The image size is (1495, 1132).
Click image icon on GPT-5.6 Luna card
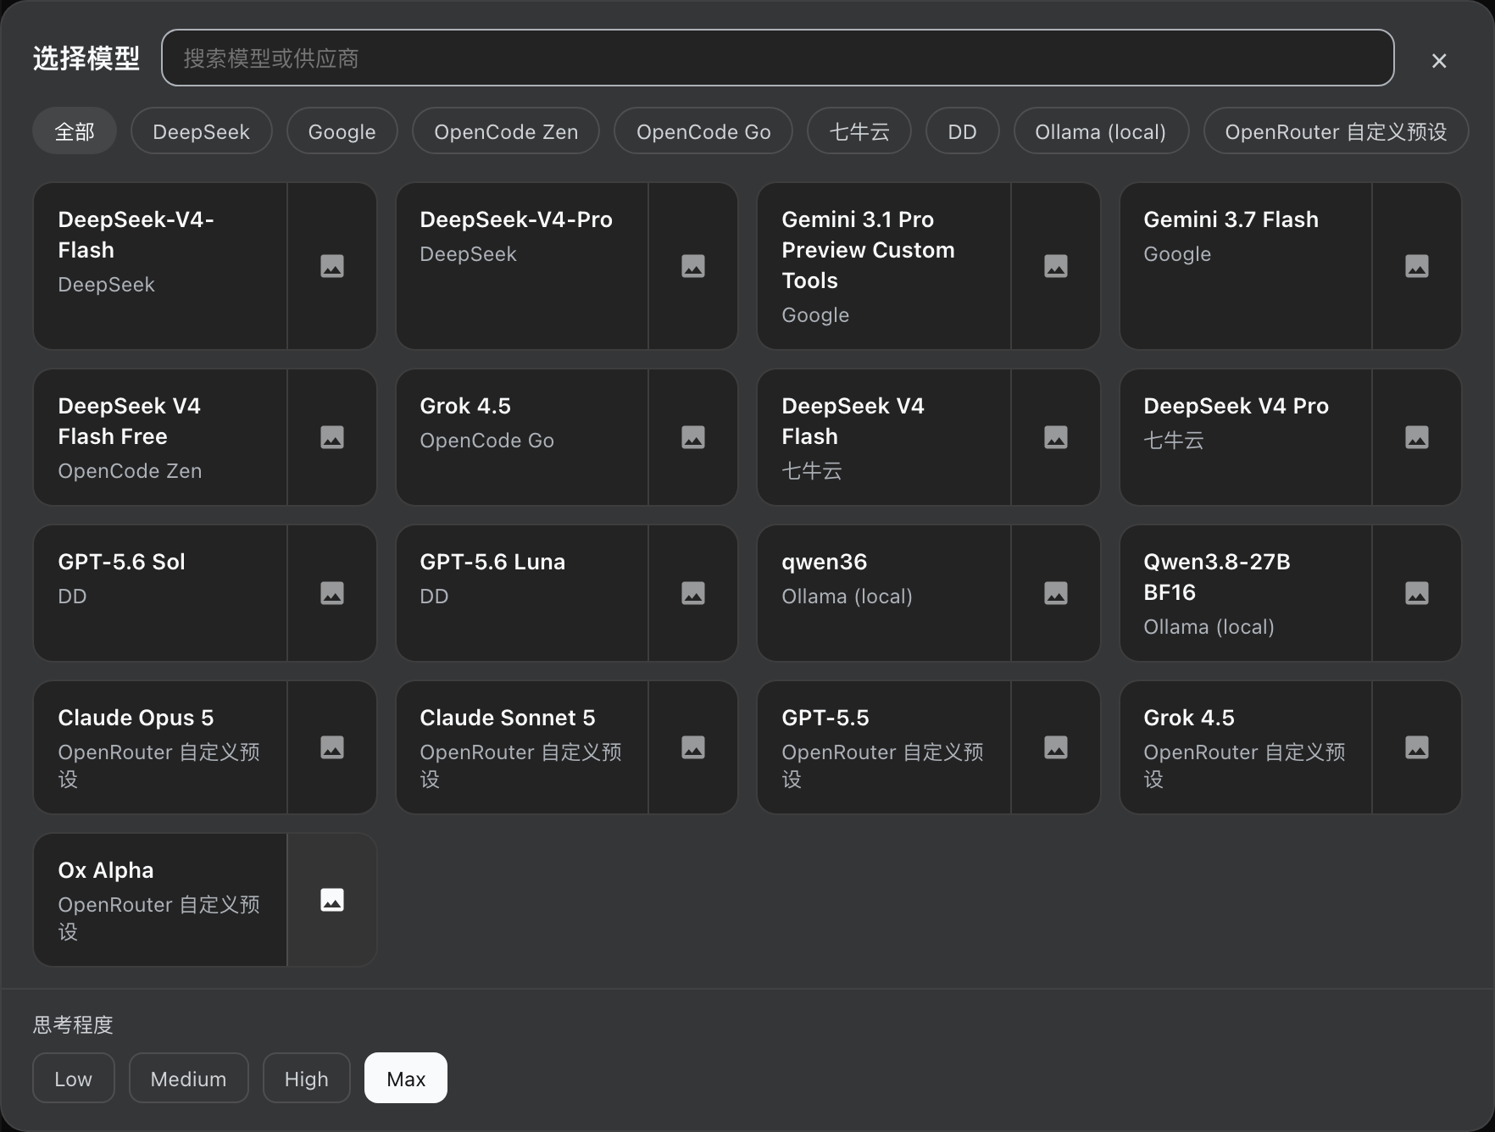(x=693, y=593)
